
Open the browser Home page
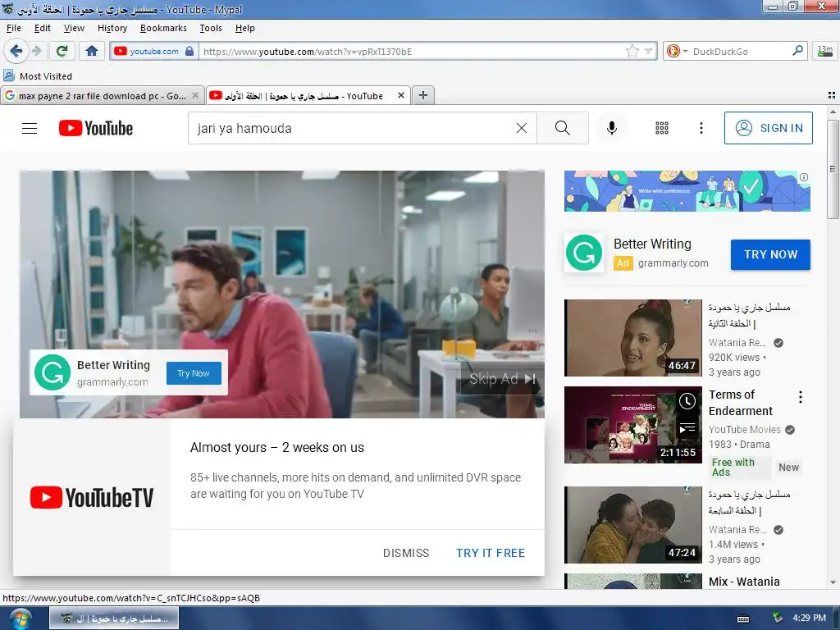pyautogui.click(x=92, y=51)
